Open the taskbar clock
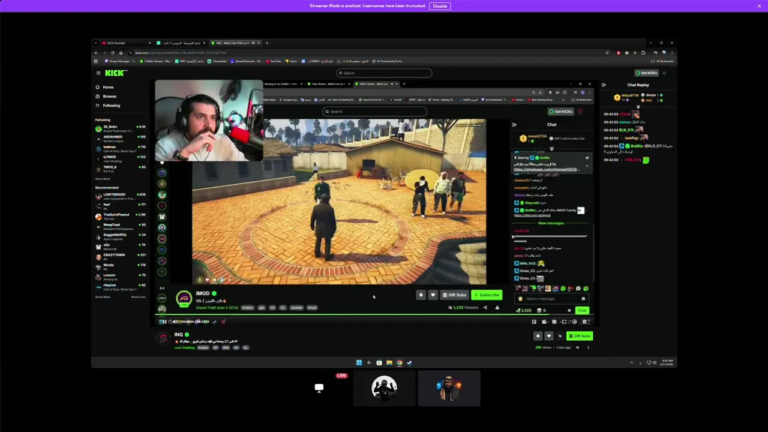Viewport: 768px width, 432px height. [667, 362]
